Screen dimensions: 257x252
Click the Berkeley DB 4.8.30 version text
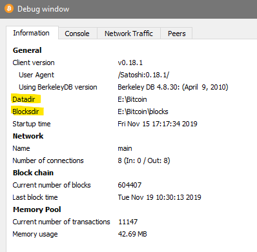tap(173, 87)
